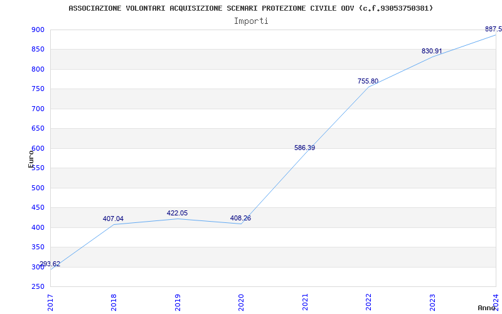Click the 500 y-axis tick value

click(x=38, y=188)
